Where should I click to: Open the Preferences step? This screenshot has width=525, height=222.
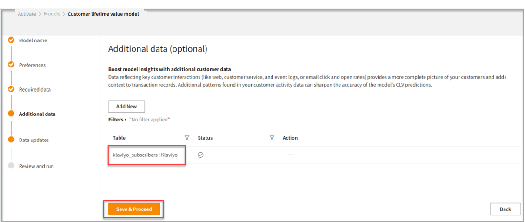point(32,65)
